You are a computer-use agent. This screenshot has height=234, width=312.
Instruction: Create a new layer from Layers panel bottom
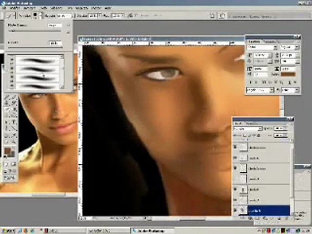click(279, 218)
